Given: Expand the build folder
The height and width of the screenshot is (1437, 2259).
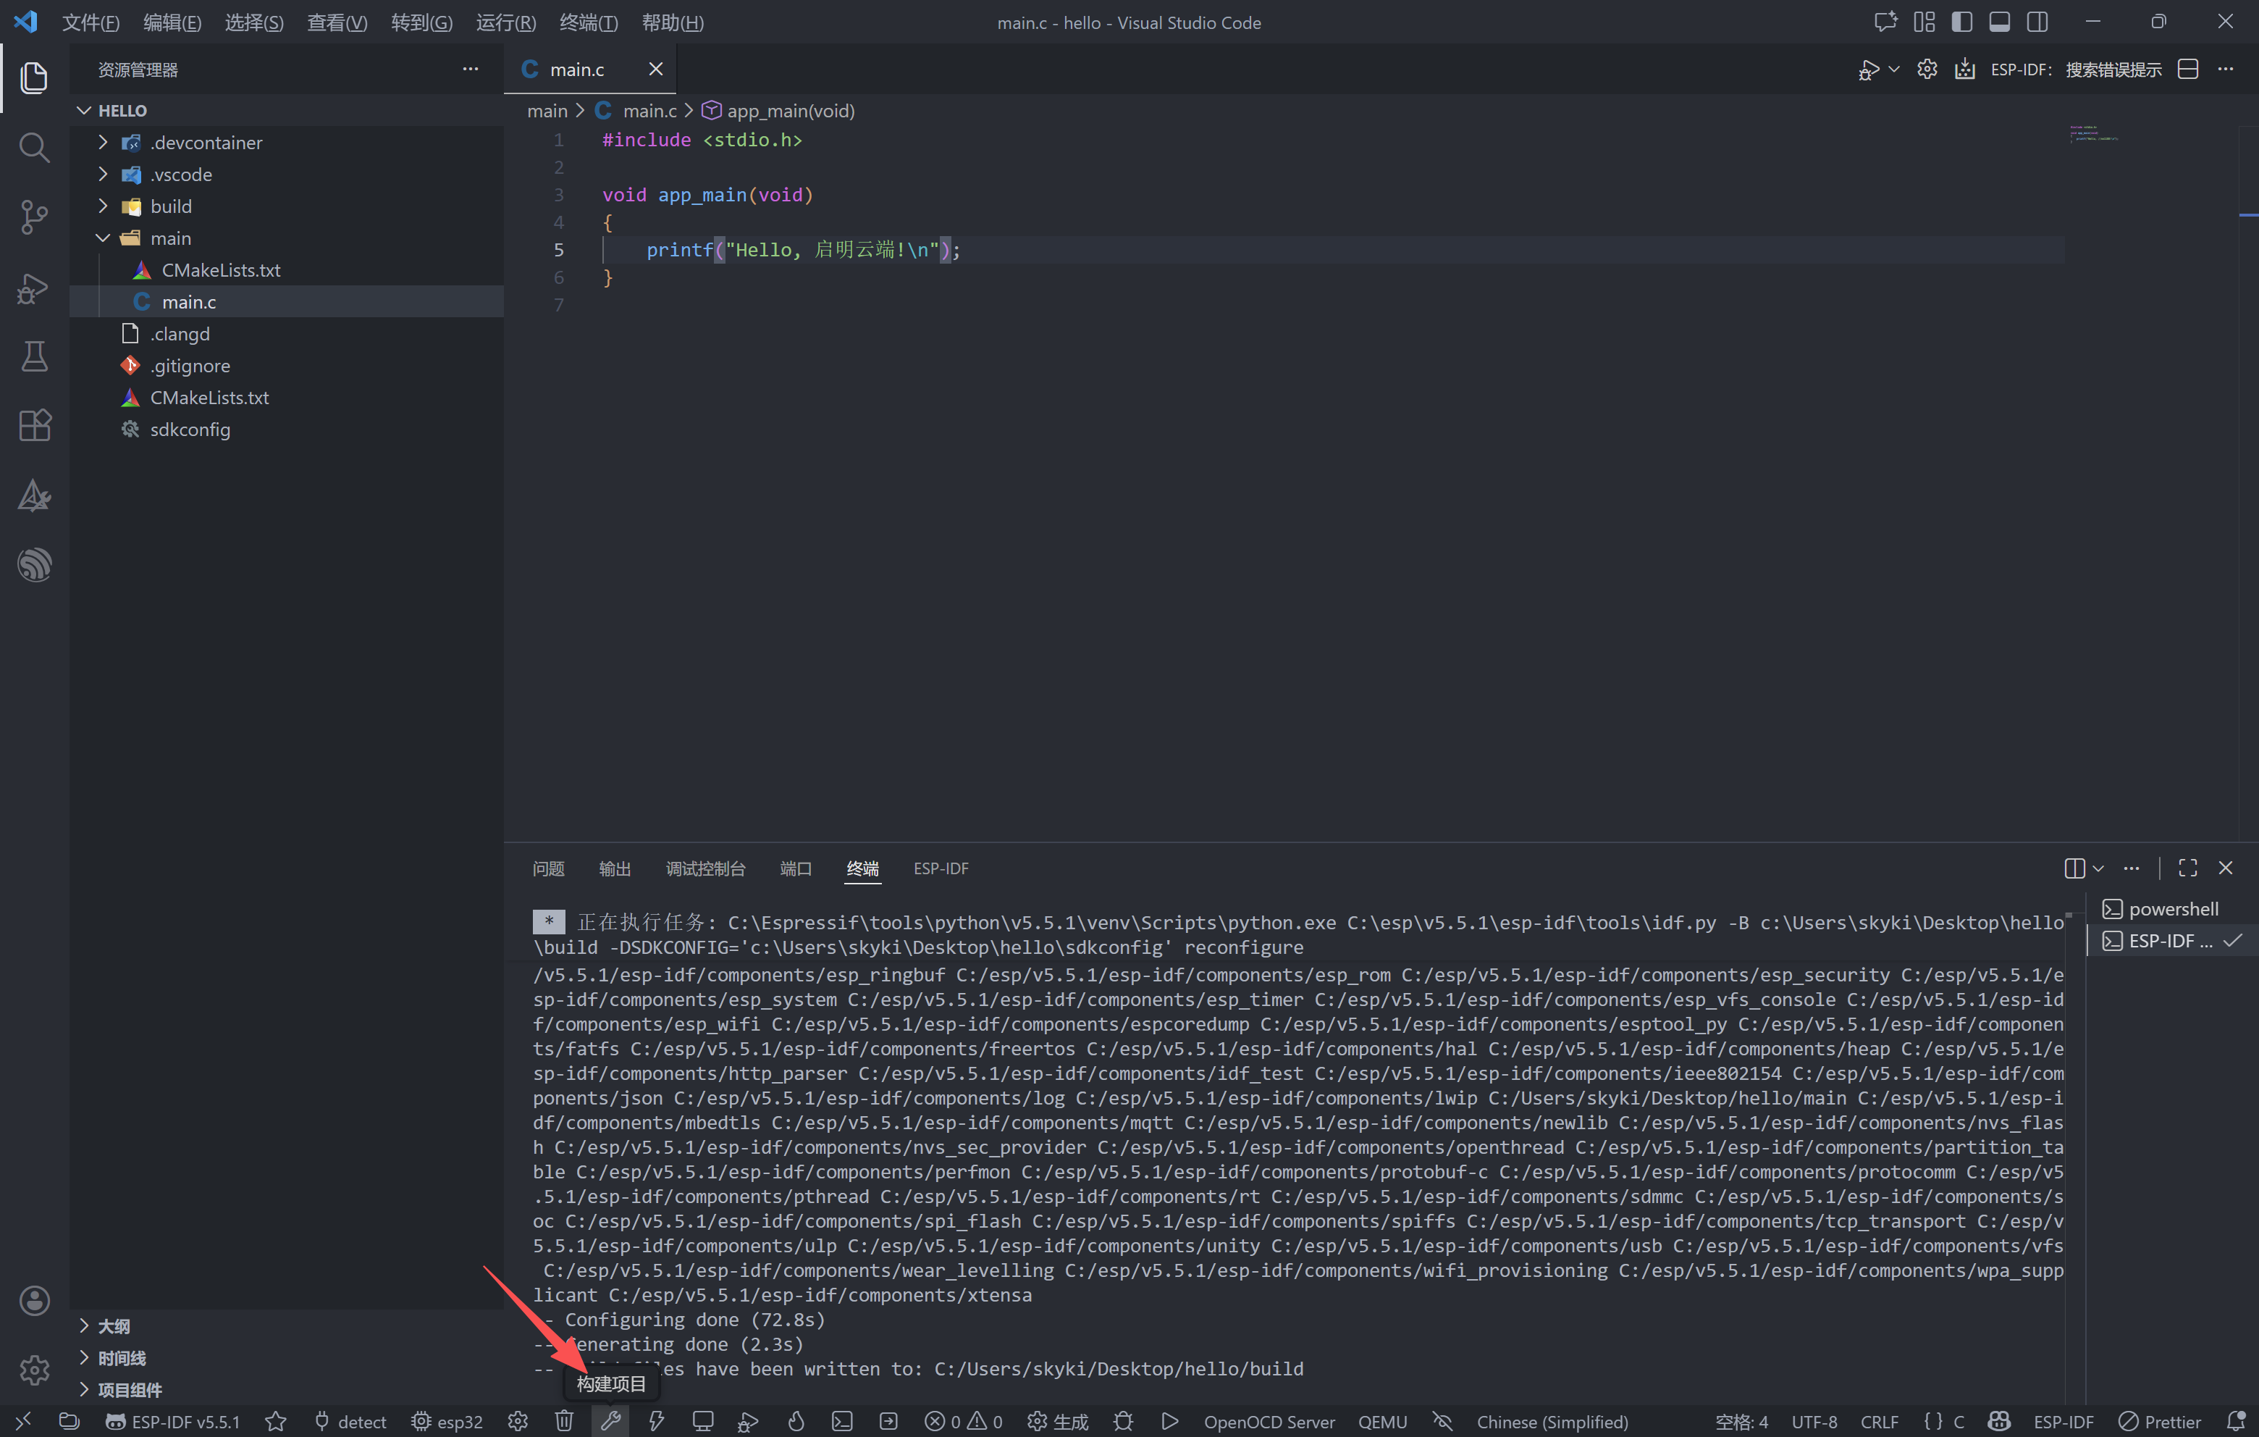Looking at the screenshot, I should [104, 206].
